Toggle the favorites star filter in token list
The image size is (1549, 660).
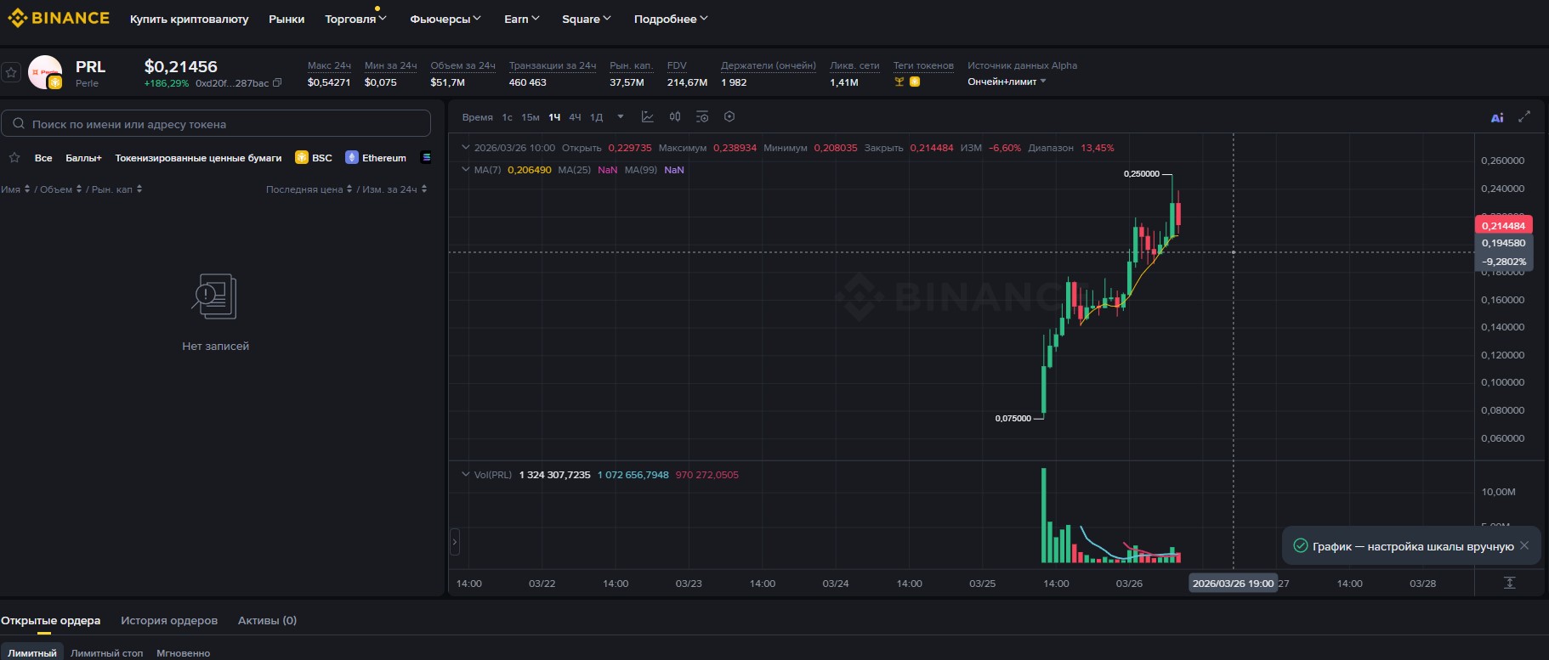(14, 158)
